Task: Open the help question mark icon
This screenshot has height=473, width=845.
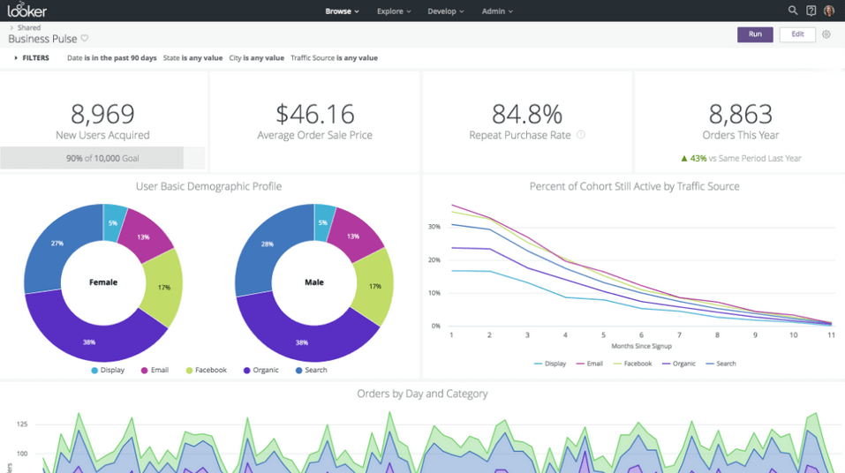Action: click(811, 11)
